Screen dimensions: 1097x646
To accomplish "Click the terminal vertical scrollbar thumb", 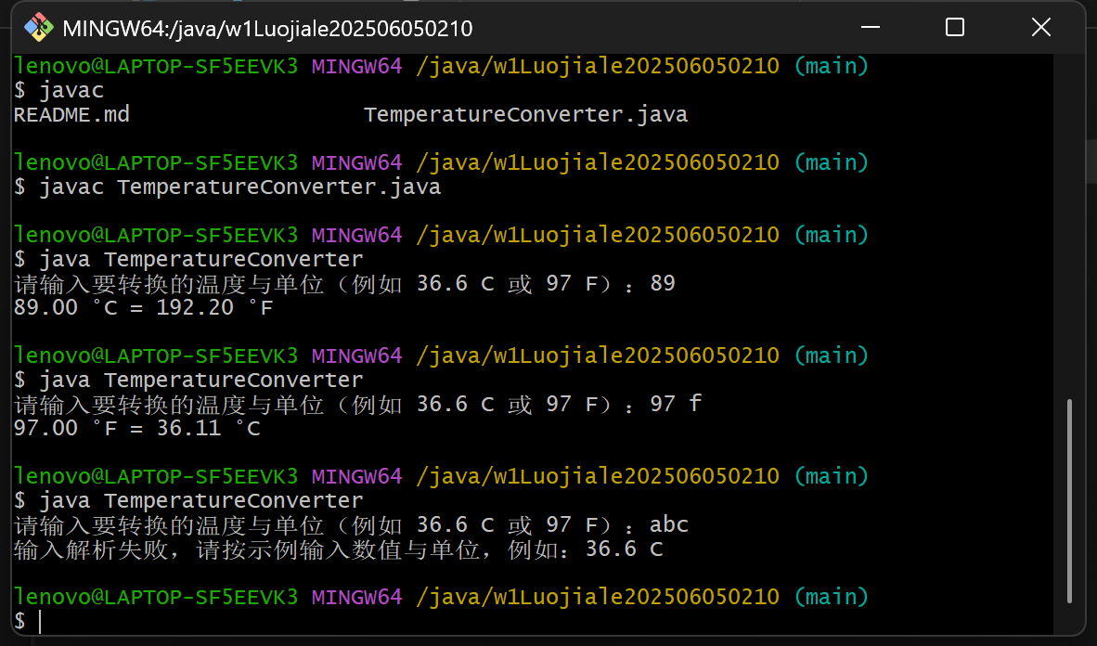I will click(x=1069, y=499).
